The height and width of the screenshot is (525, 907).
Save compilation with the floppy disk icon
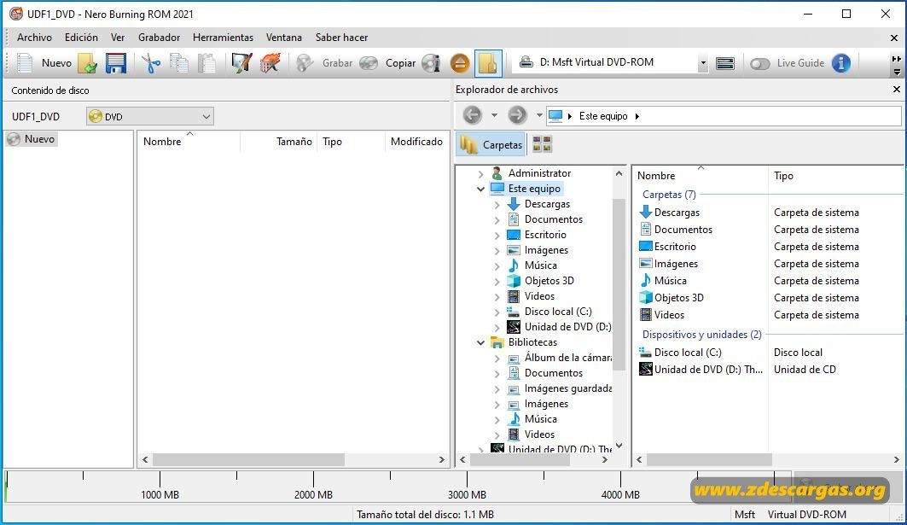click(x=116, y=63)
